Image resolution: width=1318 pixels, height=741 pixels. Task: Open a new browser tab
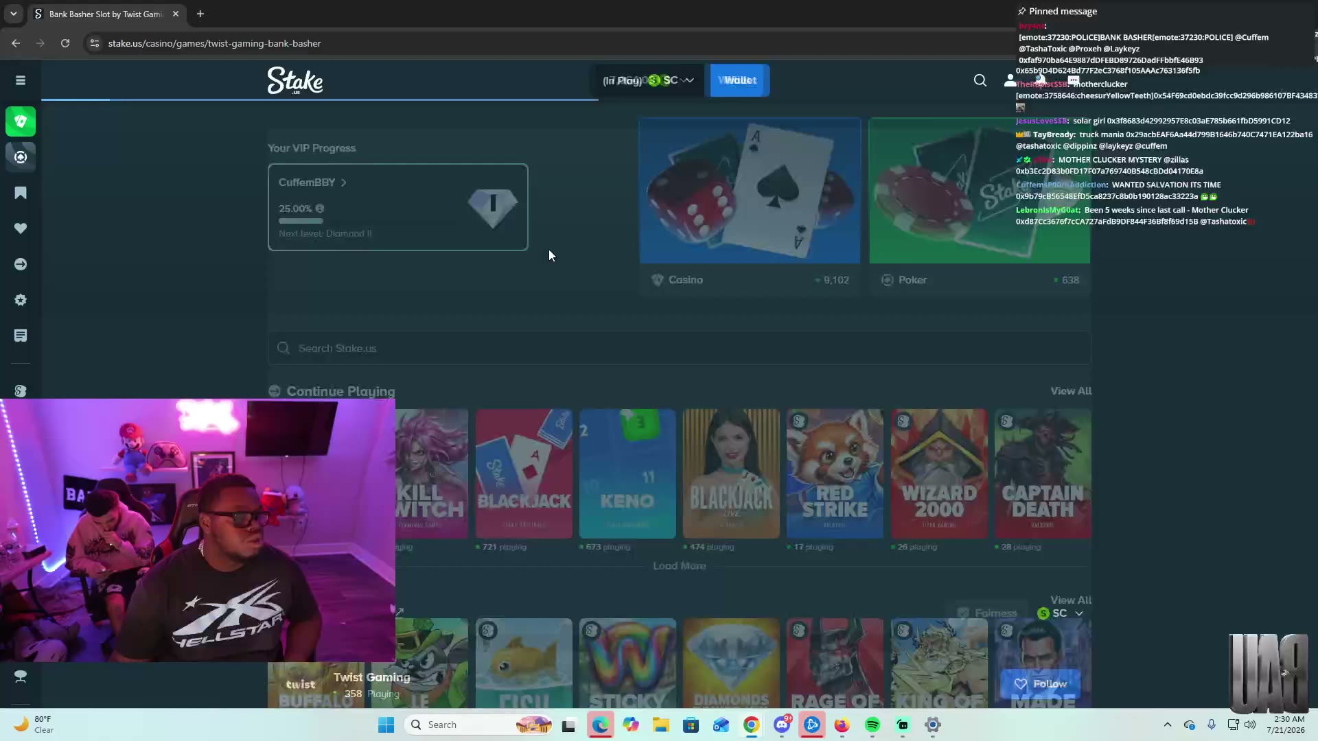point(200,14)
